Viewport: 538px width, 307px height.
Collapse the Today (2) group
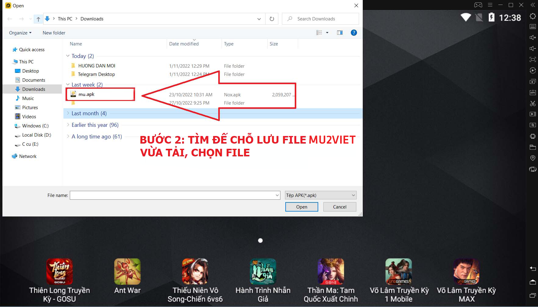click(68, 56)
